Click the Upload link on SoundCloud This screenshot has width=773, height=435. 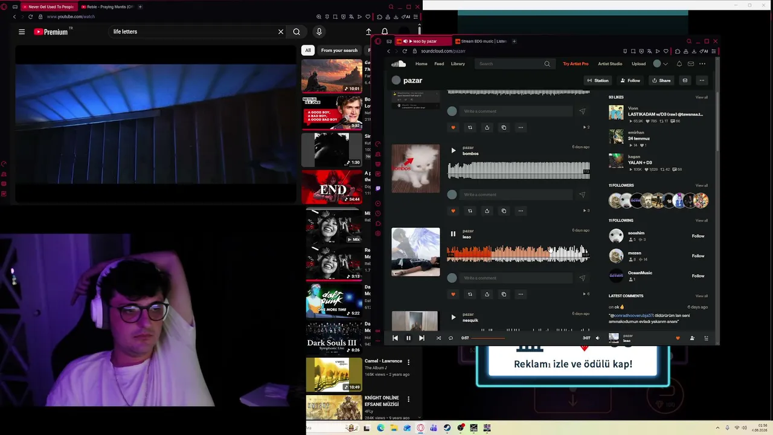click(638, 63)
